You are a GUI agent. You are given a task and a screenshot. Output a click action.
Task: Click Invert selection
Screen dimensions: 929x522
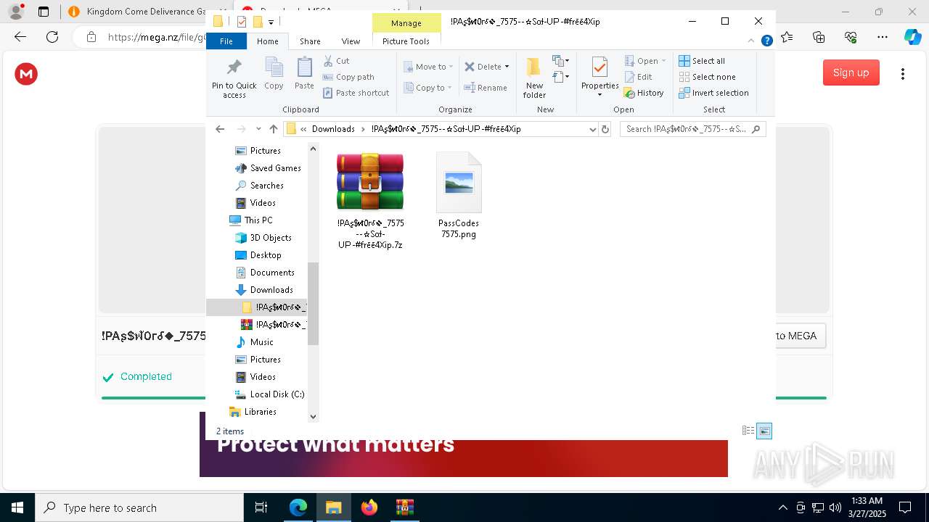713,93
